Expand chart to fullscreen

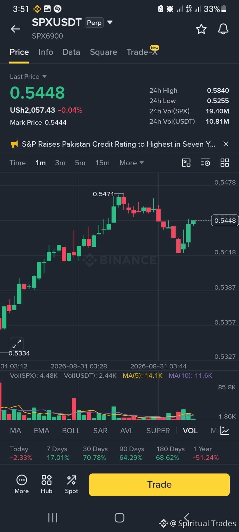pyautogui.click(x=17, y=343)
